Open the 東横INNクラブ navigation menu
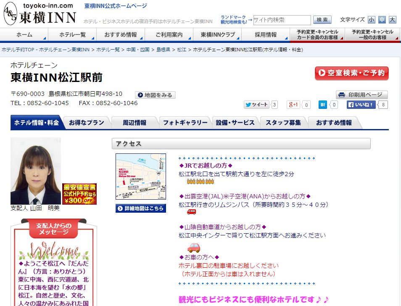The width and height of the screenshot is (401, 306). pos(217,35)
